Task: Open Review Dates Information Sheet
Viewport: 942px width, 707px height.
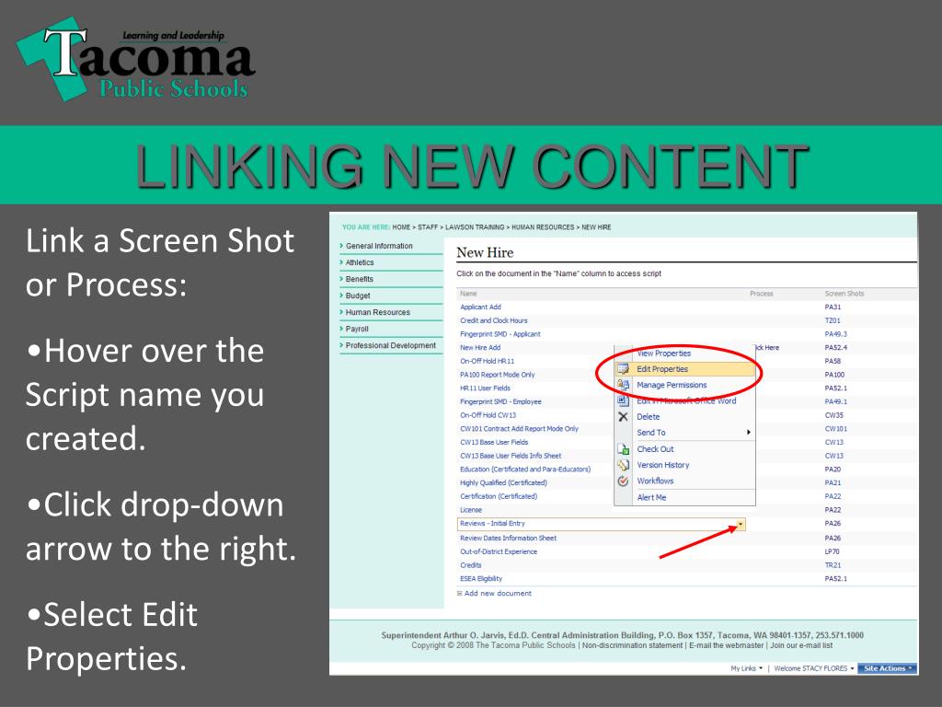Action: click(x=508, y=538)
